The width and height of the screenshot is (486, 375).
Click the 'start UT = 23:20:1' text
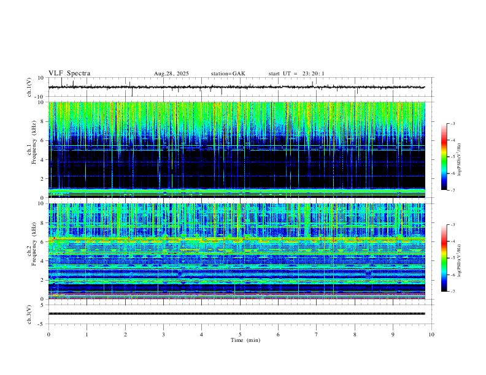click(x=296, y=74)
